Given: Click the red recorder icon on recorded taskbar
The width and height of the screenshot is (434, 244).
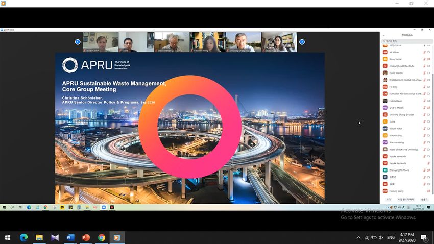Looking at the screenshot, I should [112, 207].
